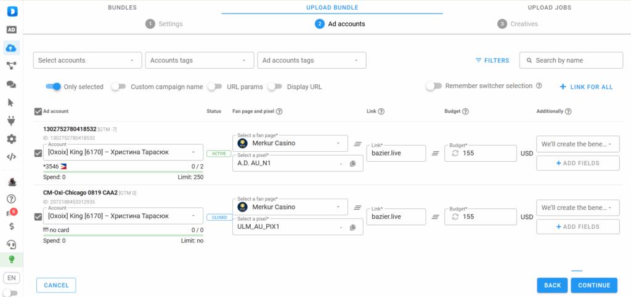The width and height of the screenshot is (631, 297).
Task: Switch to the Bundles tab
Action: pyautogui.click(x=123, y=7)
